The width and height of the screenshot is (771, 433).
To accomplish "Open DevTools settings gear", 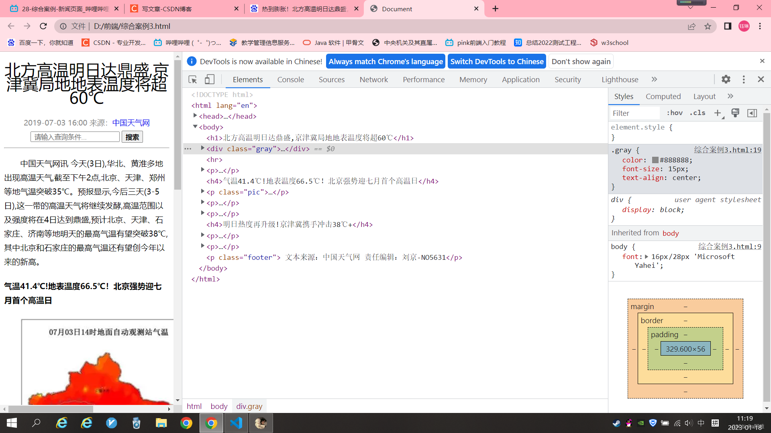I will point(726,79).
